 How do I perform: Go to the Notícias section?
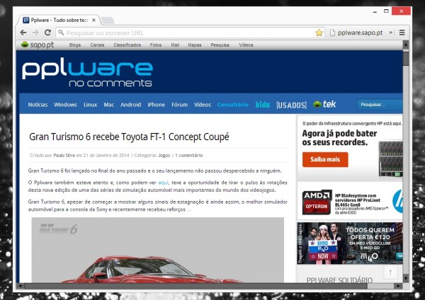38,105
